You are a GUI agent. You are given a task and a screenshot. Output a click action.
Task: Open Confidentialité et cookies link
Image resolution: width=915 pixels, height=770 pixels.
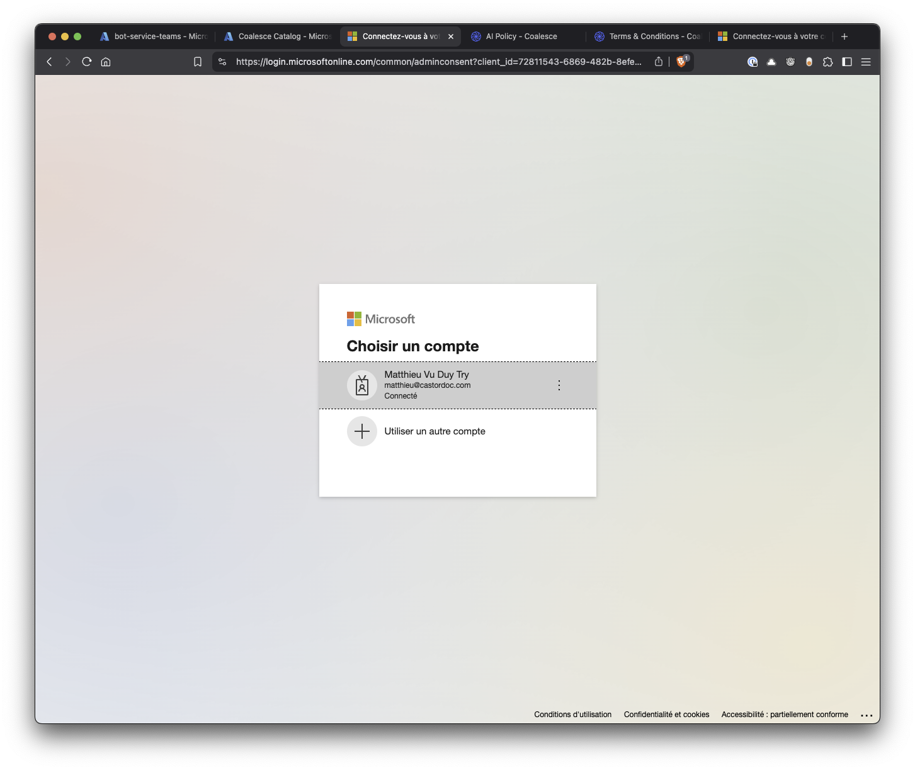(x=666, y=715)
